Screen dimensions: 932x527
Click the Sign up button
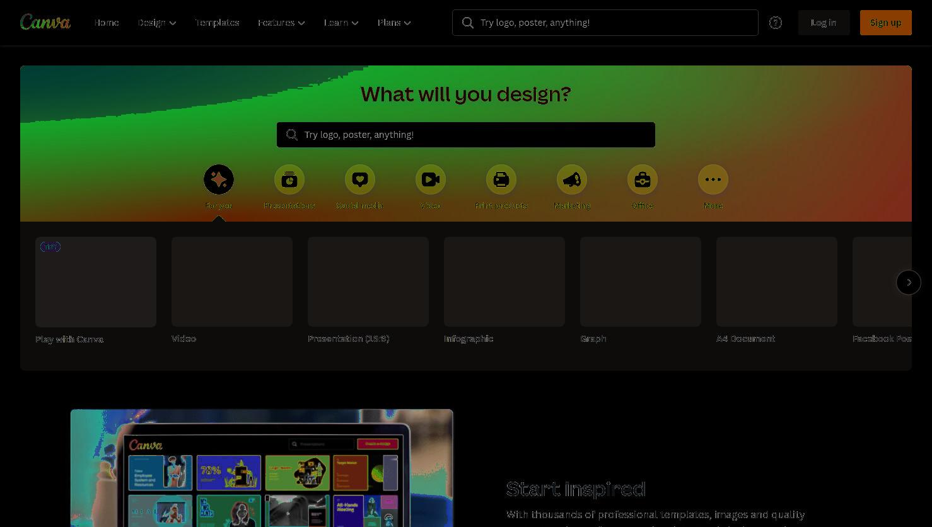point(885,23)
